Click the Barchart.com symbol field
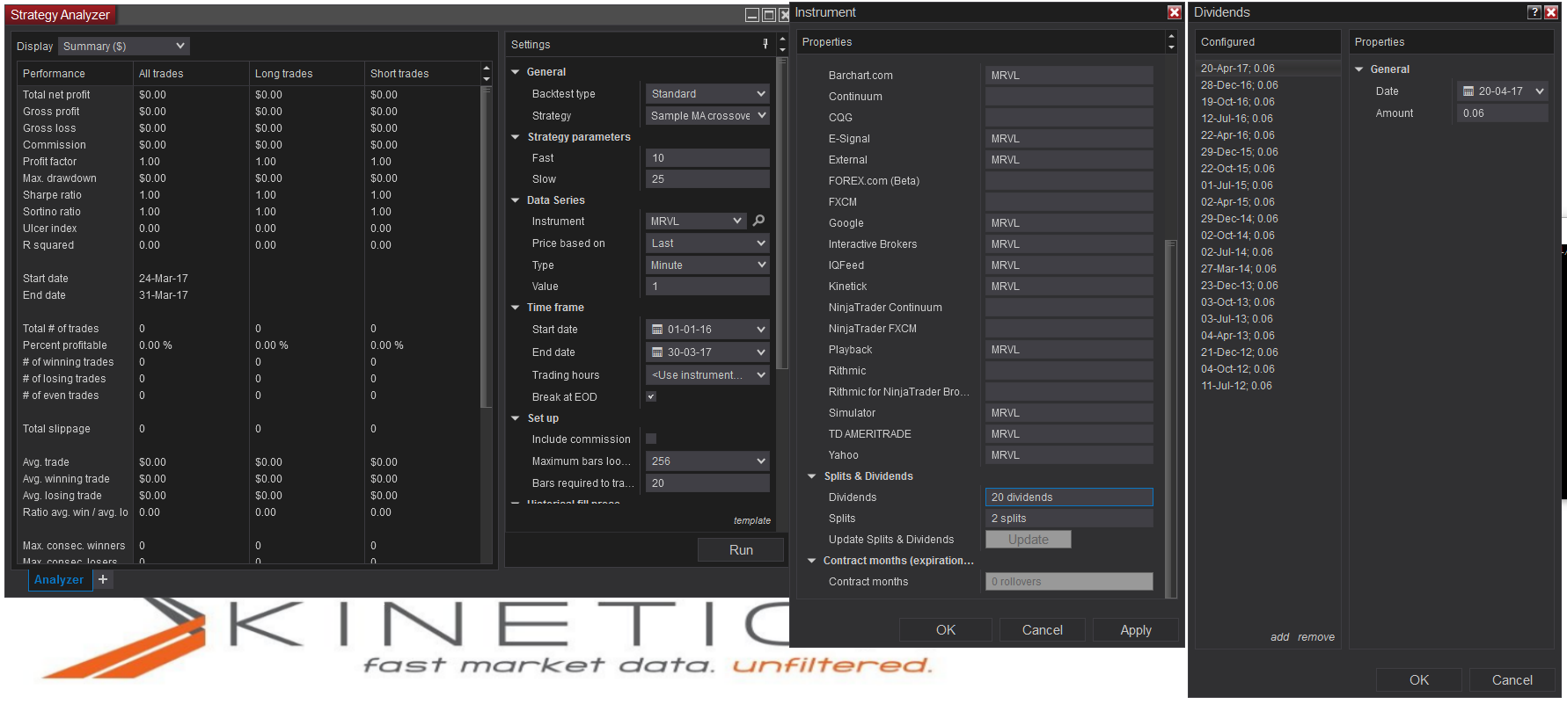This screenshot has height=704, width=1567. (1069, 76)
